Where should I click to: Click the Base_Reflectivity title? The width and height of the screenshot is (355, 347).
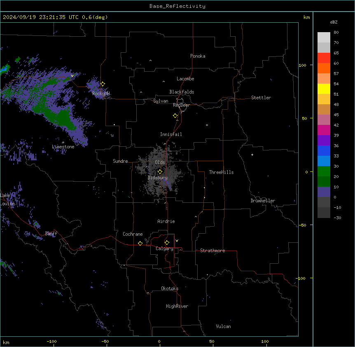pyautogui.click(x=177, y=6)
